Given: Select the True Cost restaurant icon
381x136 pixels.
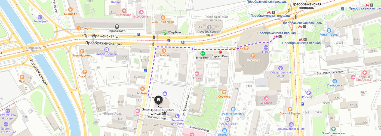Looking at the screenshot, I should (x=253, y=55).
